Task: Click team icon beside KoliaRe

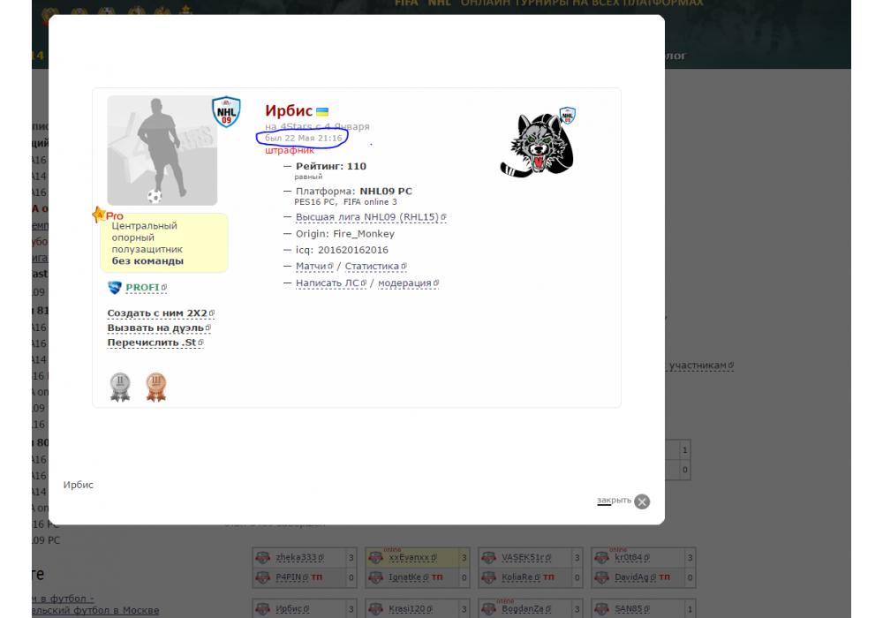Action: [489, 577]
